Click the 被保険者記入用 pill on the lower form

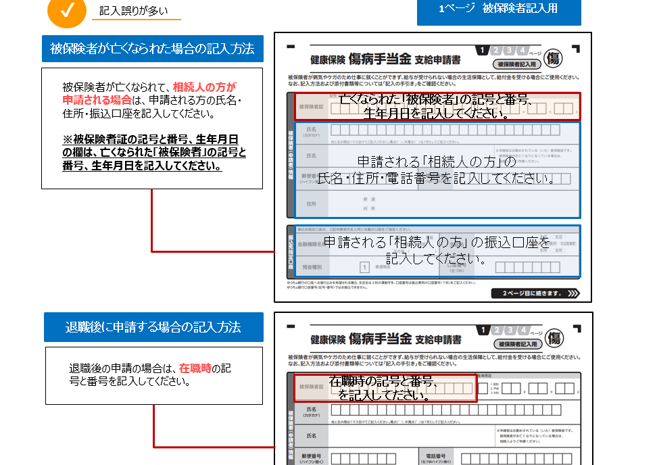click(518, 344)
